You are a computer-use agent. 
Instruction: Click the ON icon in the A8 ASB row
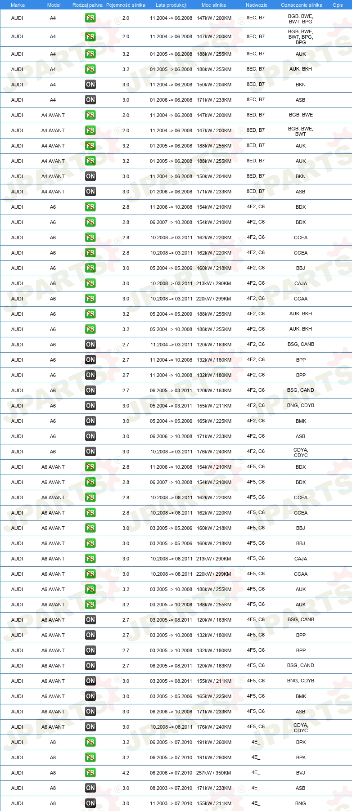click(90, 788)
